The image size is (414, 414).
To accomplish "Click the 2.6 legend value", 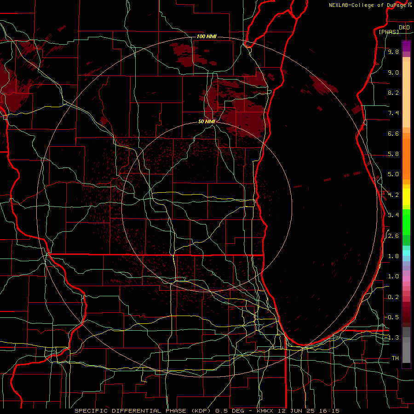I will (393, 236).
